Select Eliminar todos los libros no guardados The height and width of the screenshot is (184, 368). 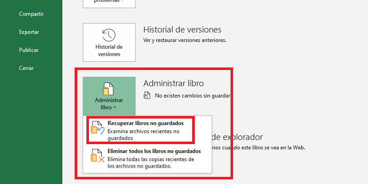click(147, 158)
